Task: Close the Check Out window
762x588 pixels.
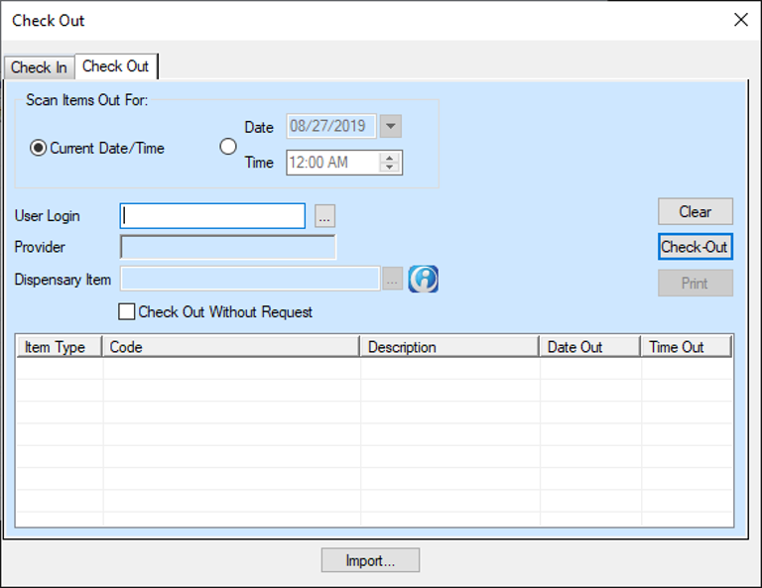Action: [x=740, y=20]
